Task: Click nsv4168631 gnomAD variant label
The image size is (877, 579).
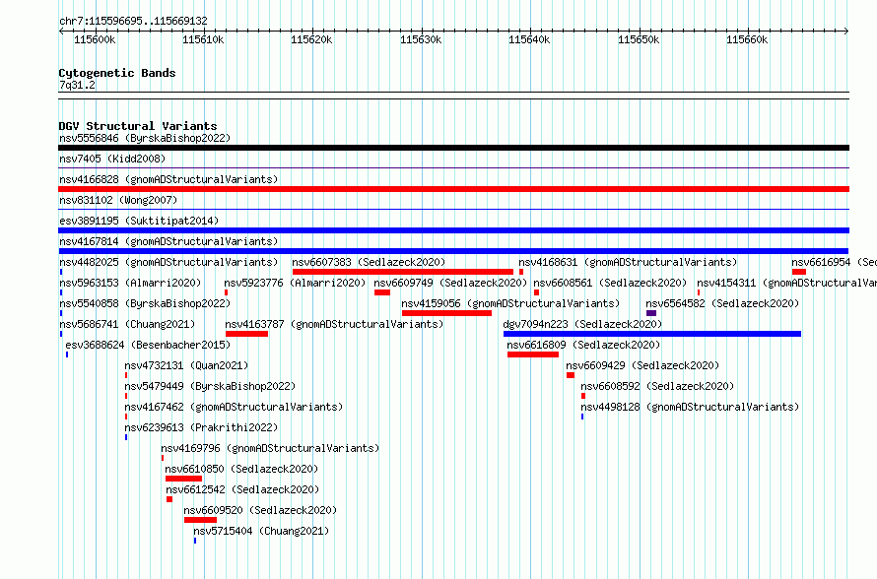Action: click(x=628, y=262)
